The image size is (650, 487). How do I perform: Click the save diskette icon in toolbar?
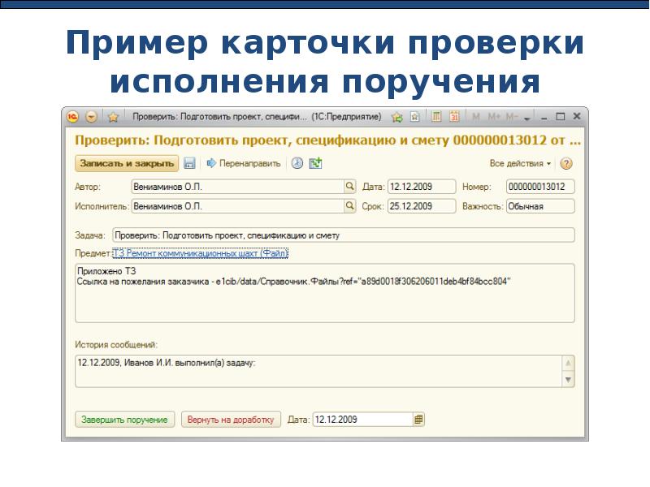pos(189,163)
